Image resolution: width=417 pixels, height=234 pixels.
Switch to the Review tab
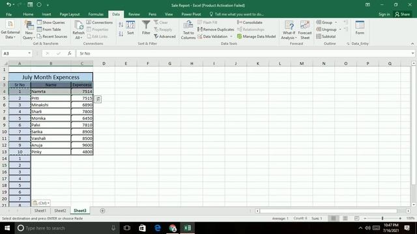tap(134, 14)
